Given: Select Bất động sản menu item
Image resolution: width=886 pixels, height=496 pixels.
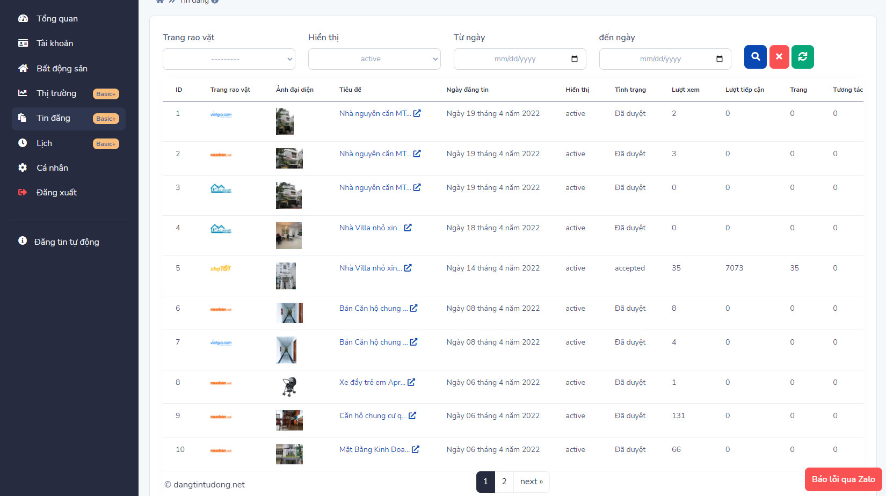Looking at the screenshot, I should [62, 69].
